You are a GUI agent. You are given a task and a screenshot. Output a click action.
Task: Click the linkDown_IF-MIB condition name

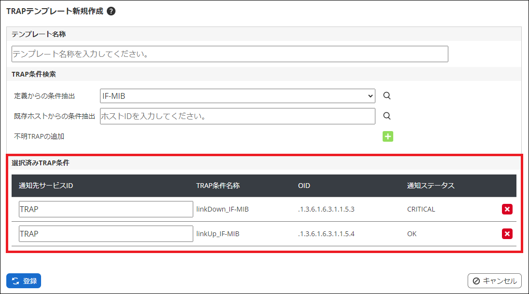[x=222, y=209]
